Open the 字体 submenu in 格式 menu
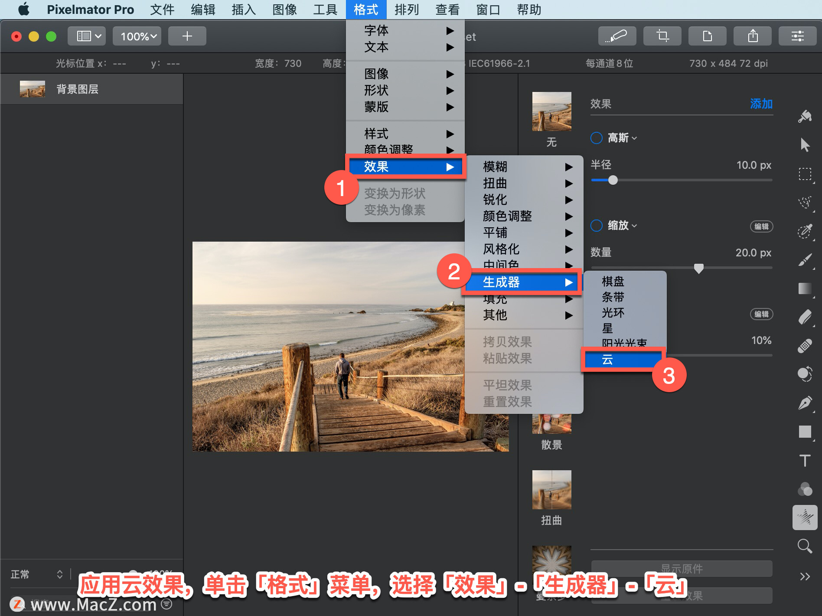The image size is (822, 616). (x=405, y=30)
